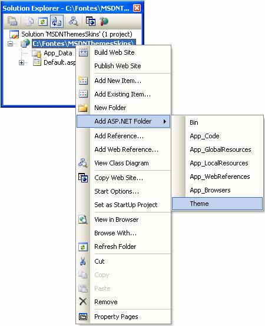265x326 pixels.
Task: Click the Show All Files toolbar icon
Action: point(29,21)
